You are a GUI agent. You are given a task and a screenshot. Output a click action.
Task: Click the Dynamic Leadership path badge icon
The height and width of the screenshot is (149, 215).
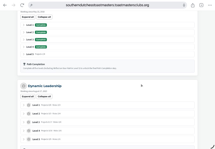click(x=23, y=86)
